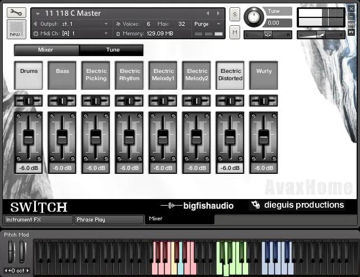
Task: Enable the Electric Melody2 channel button
Action: (x=197, y=75)
